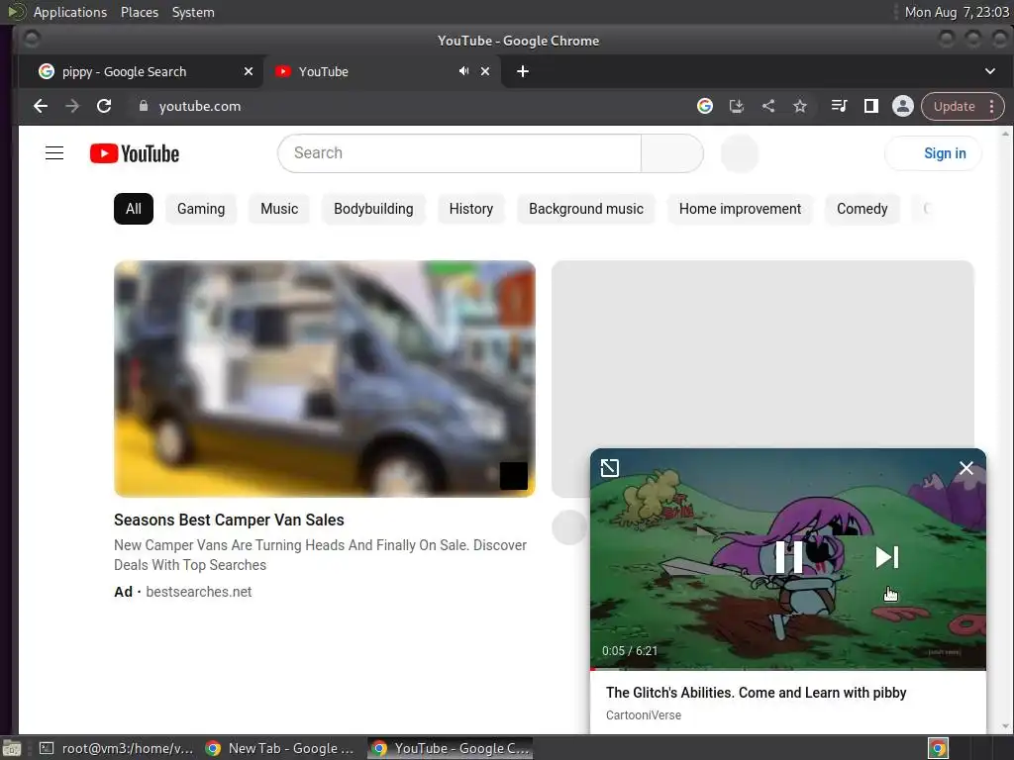This screenshot has height=760, width=1014.
Task: Click the miniplayer red progress bar
Action: pyautogui.click(x=787, y=669)
